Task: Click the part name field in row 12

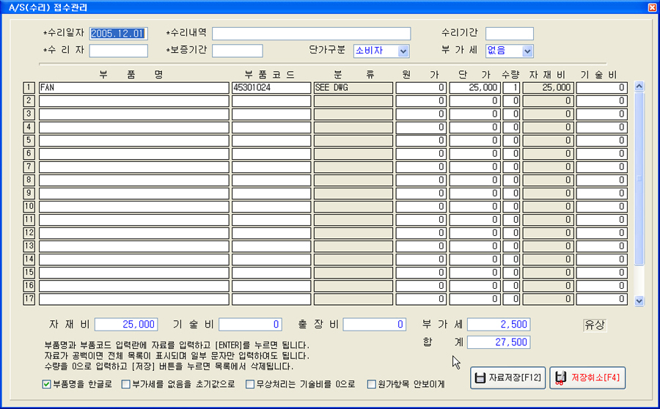Action: [134, 233]
